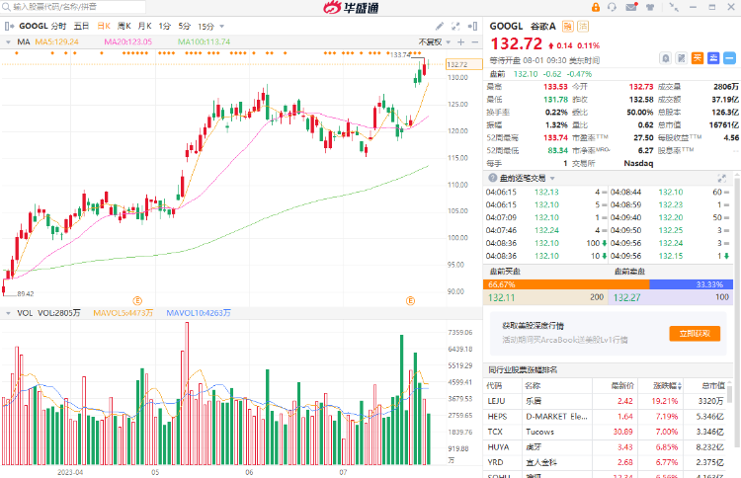This screenshot has width=741, height=478.
Task: Toggle fullscreen chart icon
Action: [x=455, y=26]
